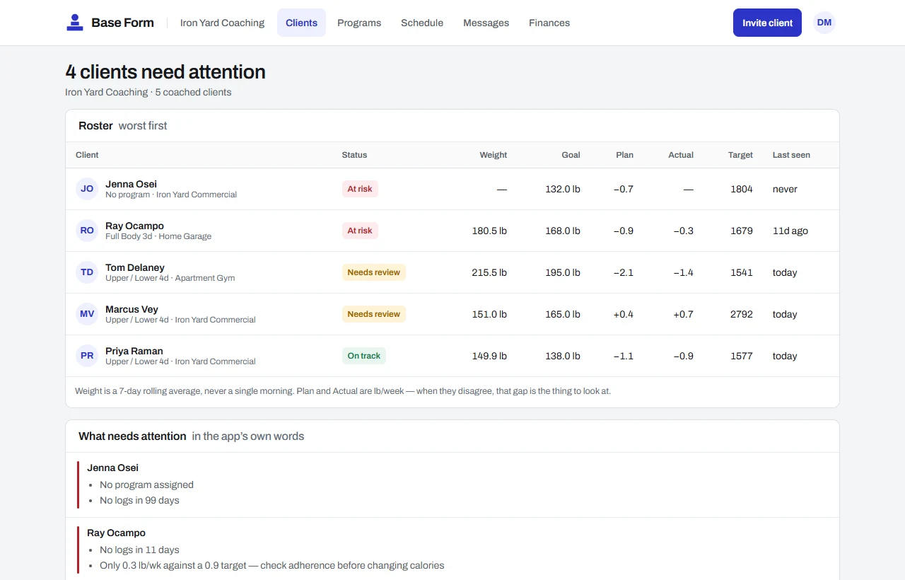Click the 165.0 lb goal value

[563, 314]
